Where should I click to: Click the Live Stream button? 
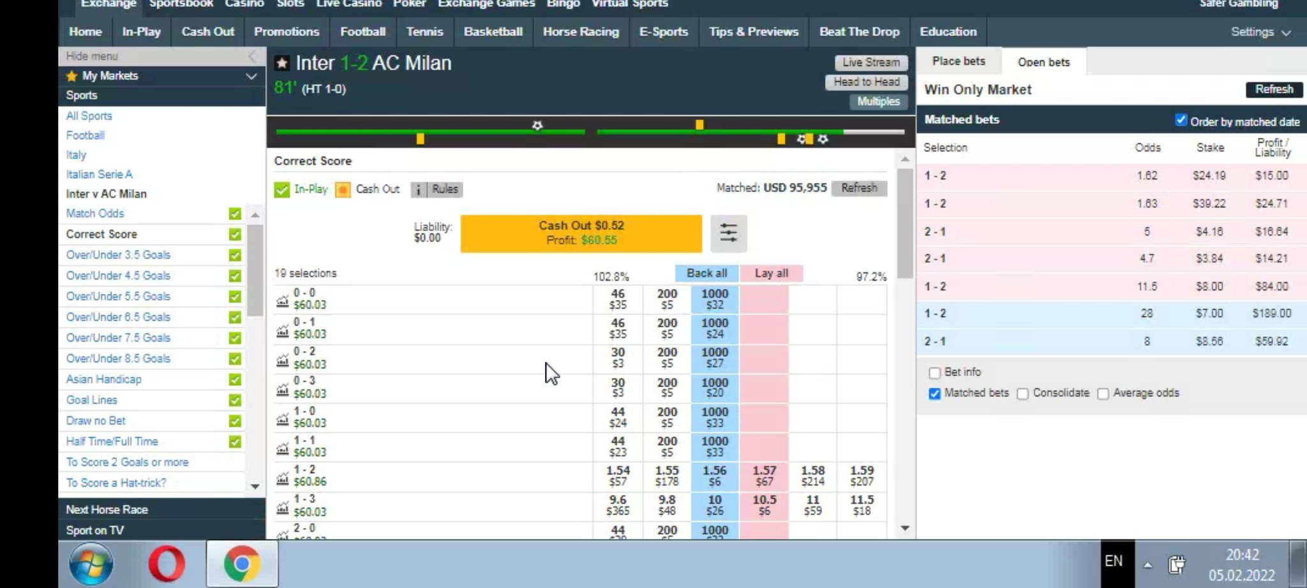tap(871, 62)
